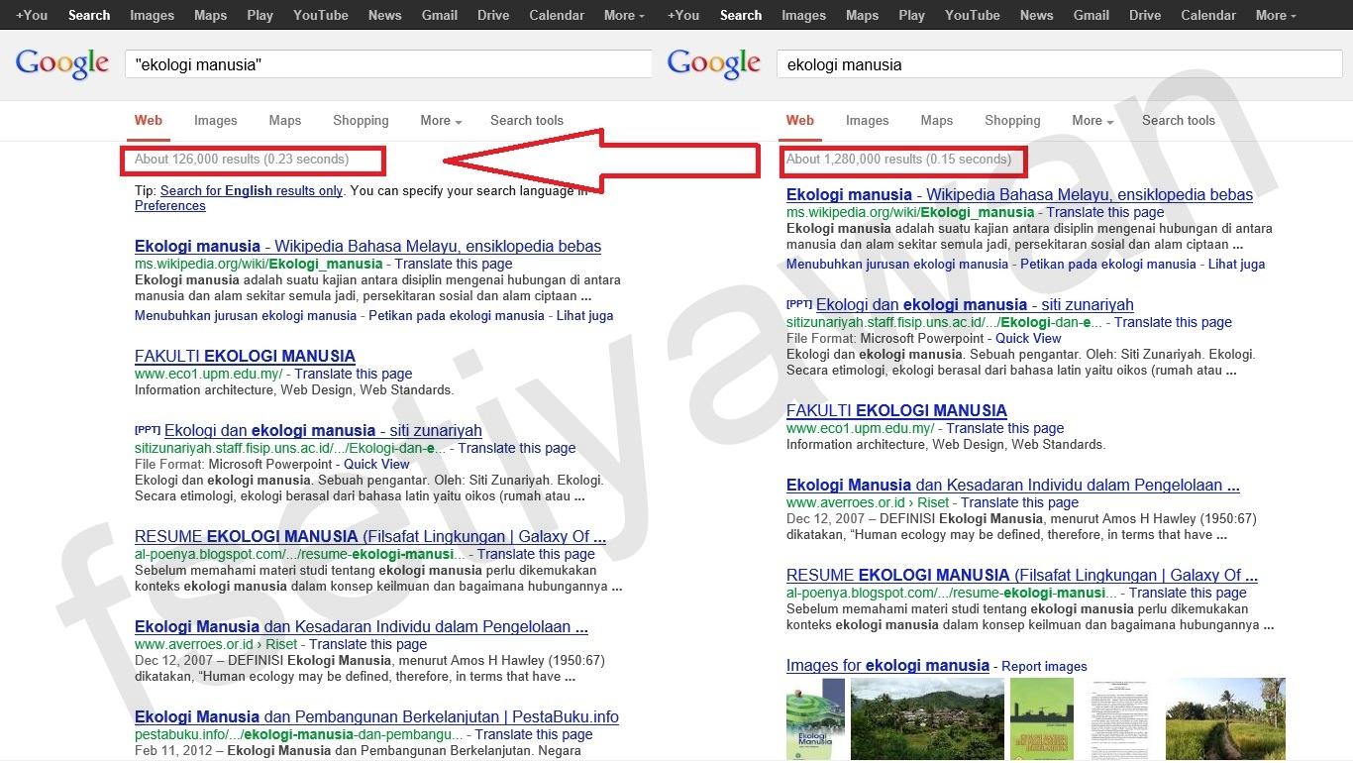This screenshot has height=763, width=1353.
Task: Open right Ekologi dan ekologi manusia siti zunariyah result
Action: coord(975,304)
